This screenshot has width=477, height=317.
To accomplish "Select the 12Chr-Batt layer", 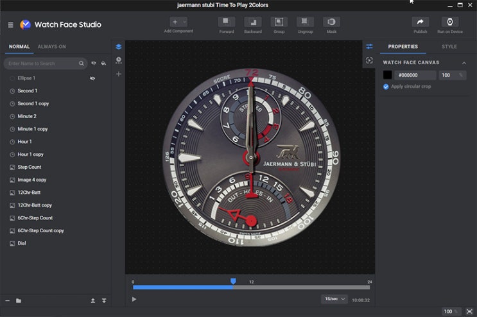I will coord(29,193).
